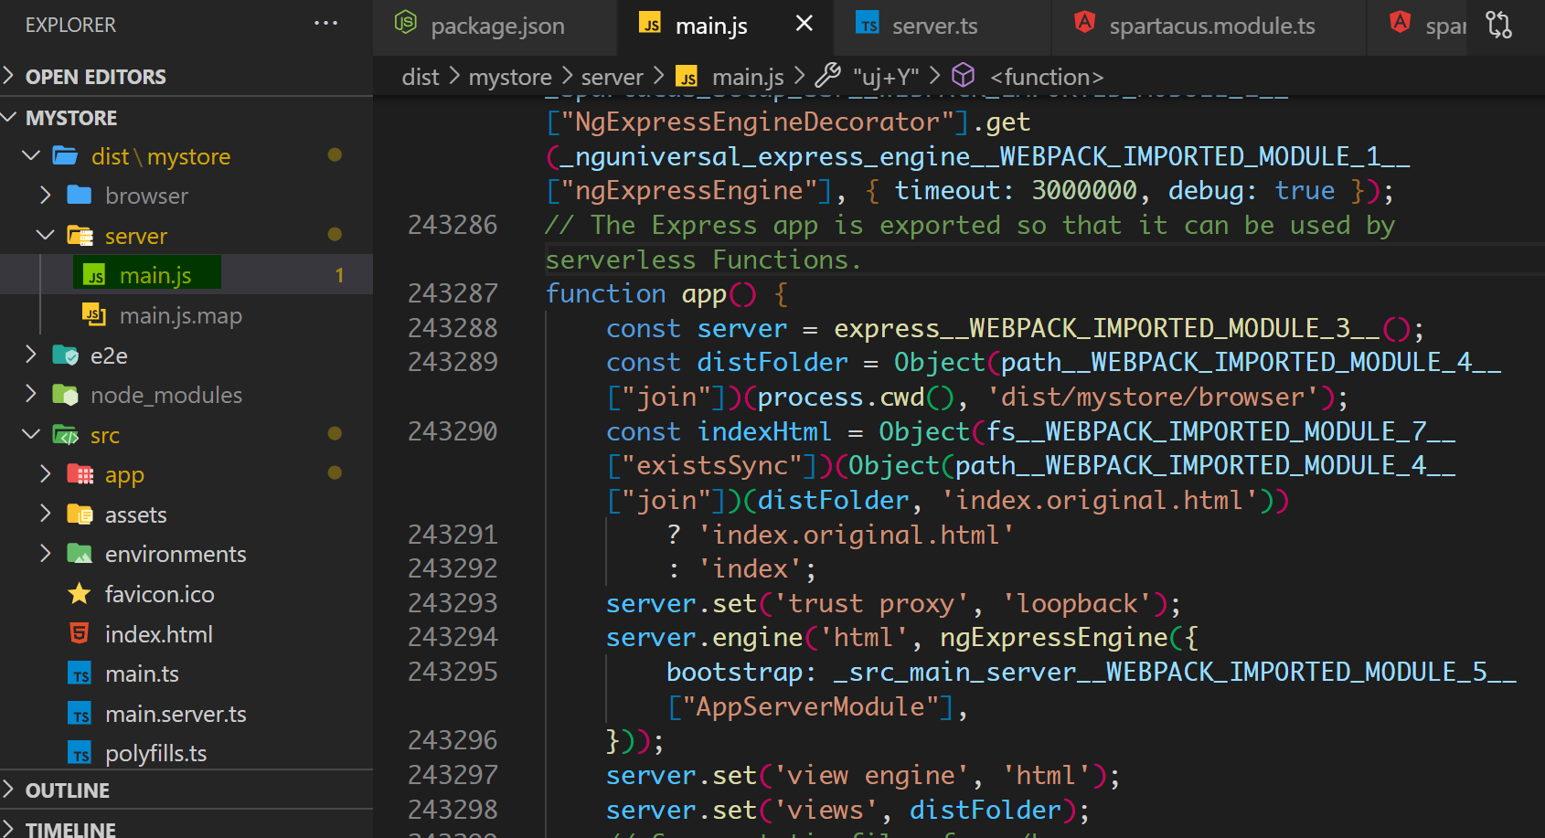Viewport: 1545px width, 838px height.
Task: Click the mystore breadcrumb segment
Action: click(510, 77)
